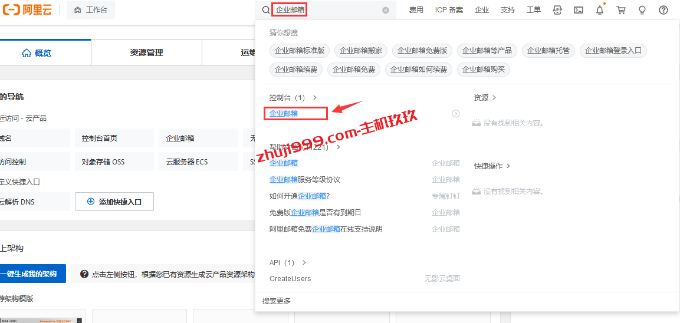The image size is (680, 323).
Task: Open 企业邮箱 recent product shortcut
Action: pos(199,139)
